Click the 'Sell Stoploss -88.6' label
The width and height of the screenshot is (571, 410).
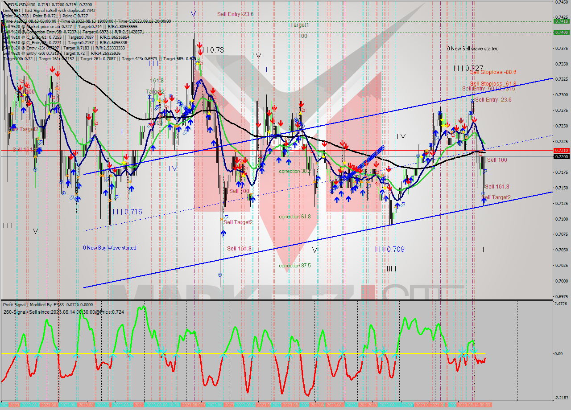(493, 72)
